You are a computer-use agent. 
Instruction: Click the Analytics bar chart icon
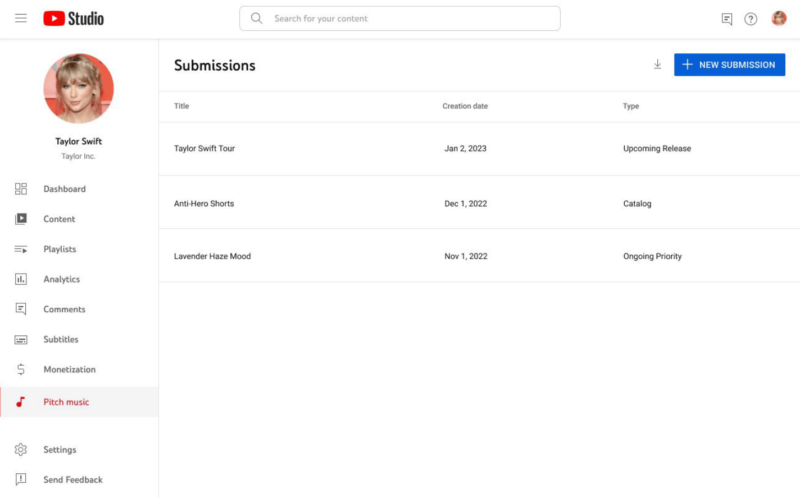[21, 279]
